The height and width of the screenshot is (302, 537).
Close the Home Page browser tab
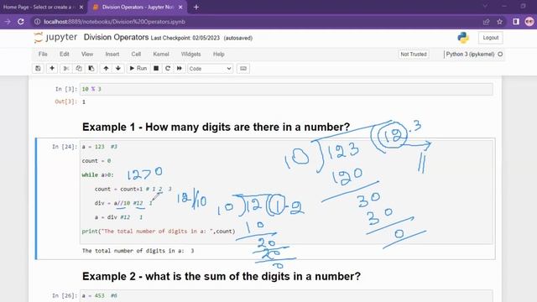coord(81,7)
